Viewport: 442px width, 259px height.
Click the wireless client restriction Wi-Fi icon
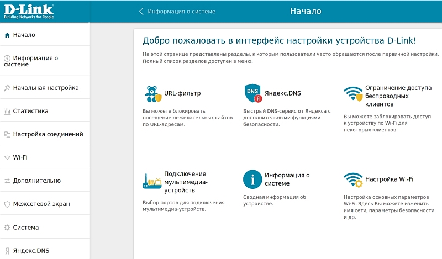pos(352,94)
